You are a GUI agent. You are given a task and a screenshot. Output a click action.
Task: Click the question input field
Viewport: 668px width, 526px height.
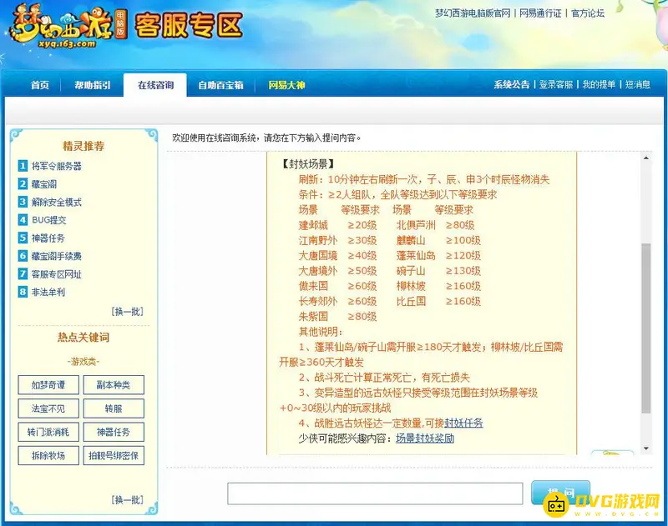pyautogui.click(x=375, y=493)
